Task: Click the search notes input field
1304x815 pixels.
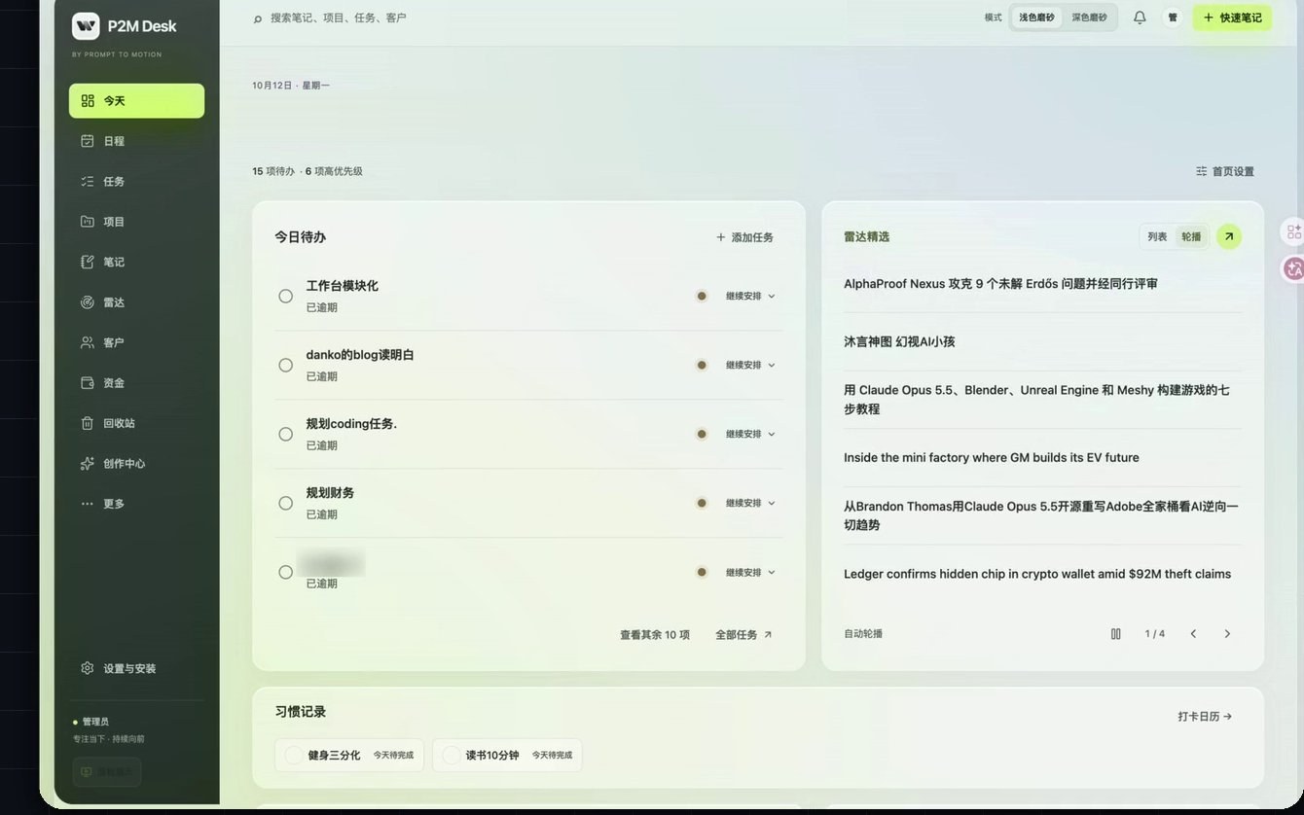Action: [339, 18]
